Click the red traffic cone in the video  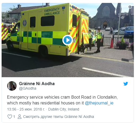112,42
